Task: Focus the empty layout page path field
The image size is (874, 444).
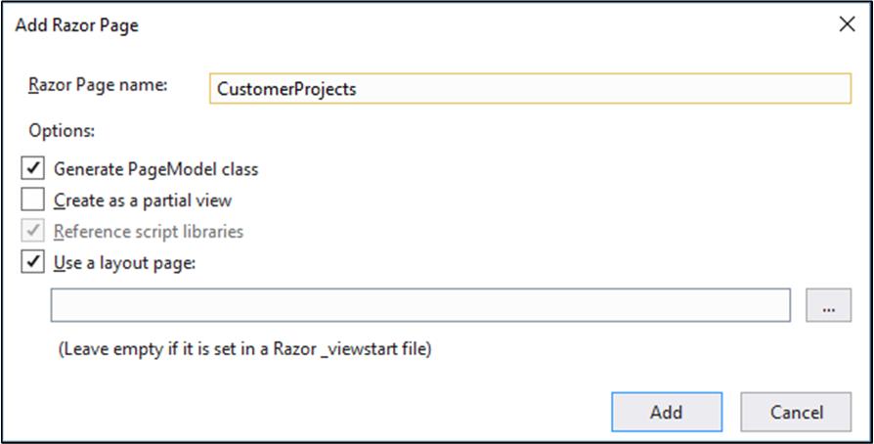Action: pyautogui.click(x=420, y=305)
